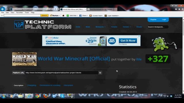Expand the Technic navigation dropdown

pos(127,27)
